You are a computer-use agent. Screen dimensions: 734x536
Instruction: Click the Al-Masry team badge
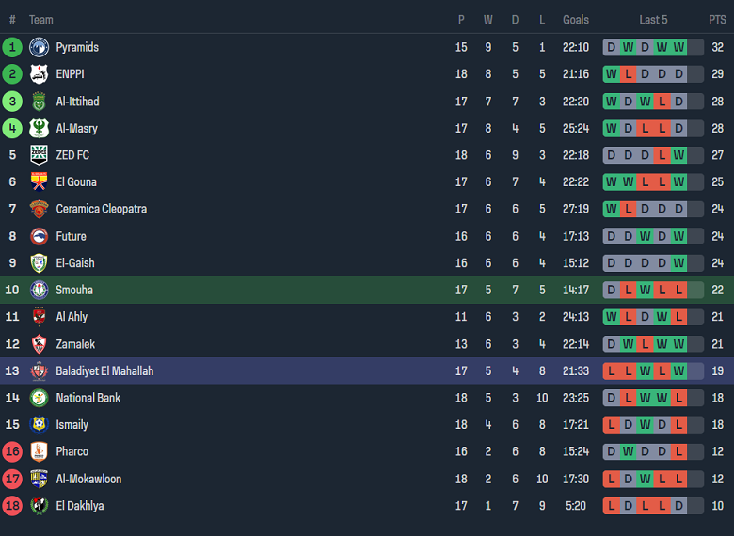pyautogui.click(x=39, y=128)
